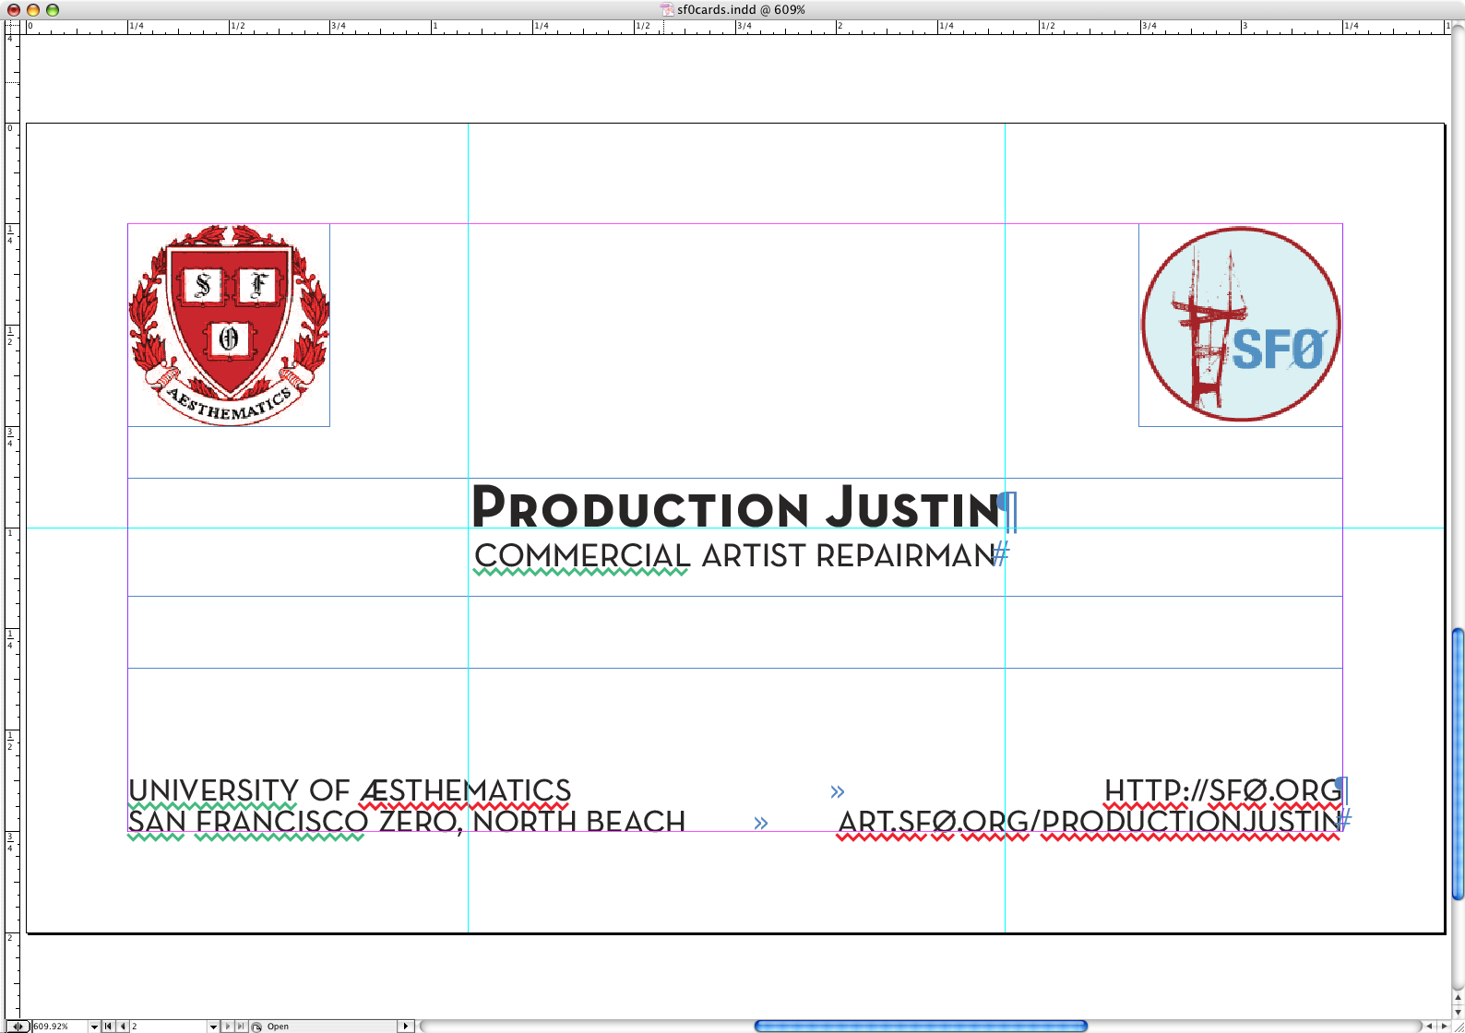Screen dimensions: 1465x1033
Task: Click the sf0cards.indd document proxy icon
Action: pos(667,9)
